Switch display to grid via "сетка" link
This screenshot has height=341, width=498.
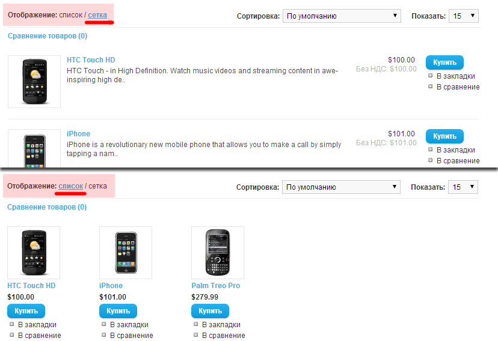(x=100, y=15)
